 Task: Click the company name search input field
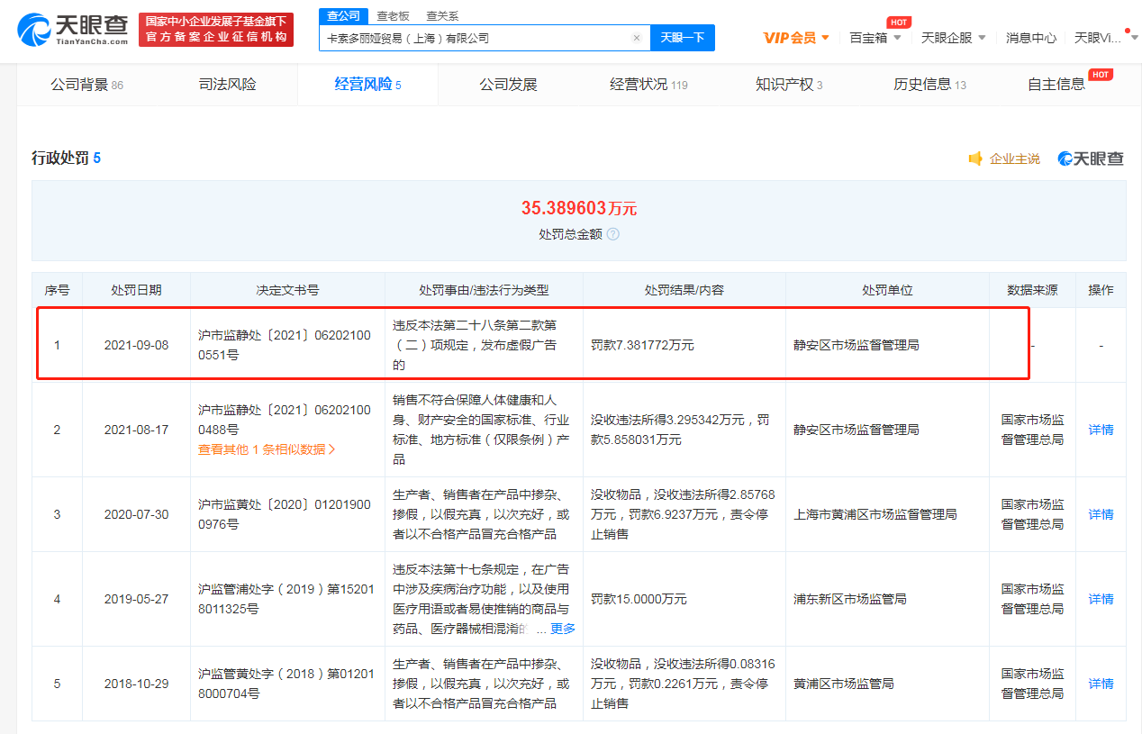tap(476, 38)
